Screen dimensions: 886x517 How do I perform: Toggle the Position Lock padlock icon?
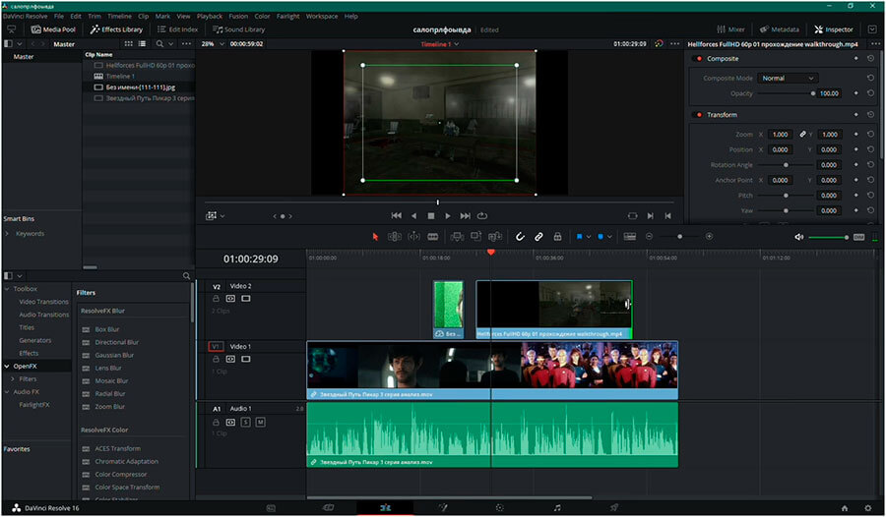[x=558, y=237]
